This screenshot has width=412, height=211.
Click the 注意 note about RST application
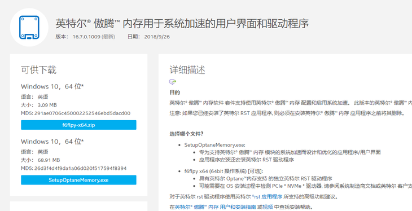click(287, 113)
